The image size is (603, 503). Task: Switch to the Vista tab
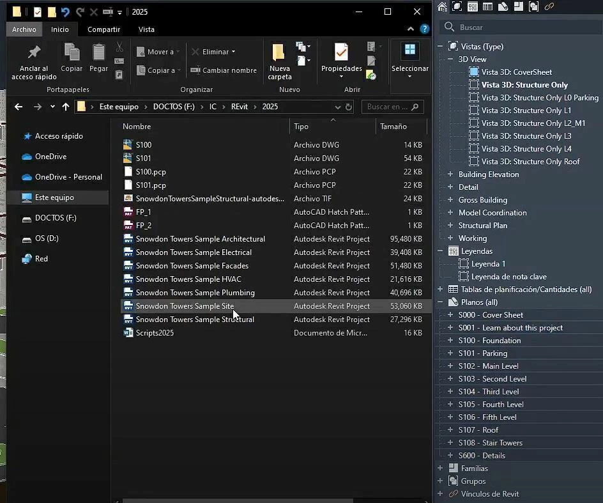(146, 29)
